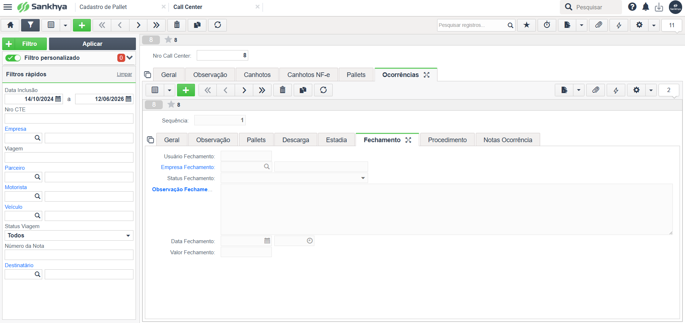
Task: Click the Nro CTE filter field
Action: point(69,119)
